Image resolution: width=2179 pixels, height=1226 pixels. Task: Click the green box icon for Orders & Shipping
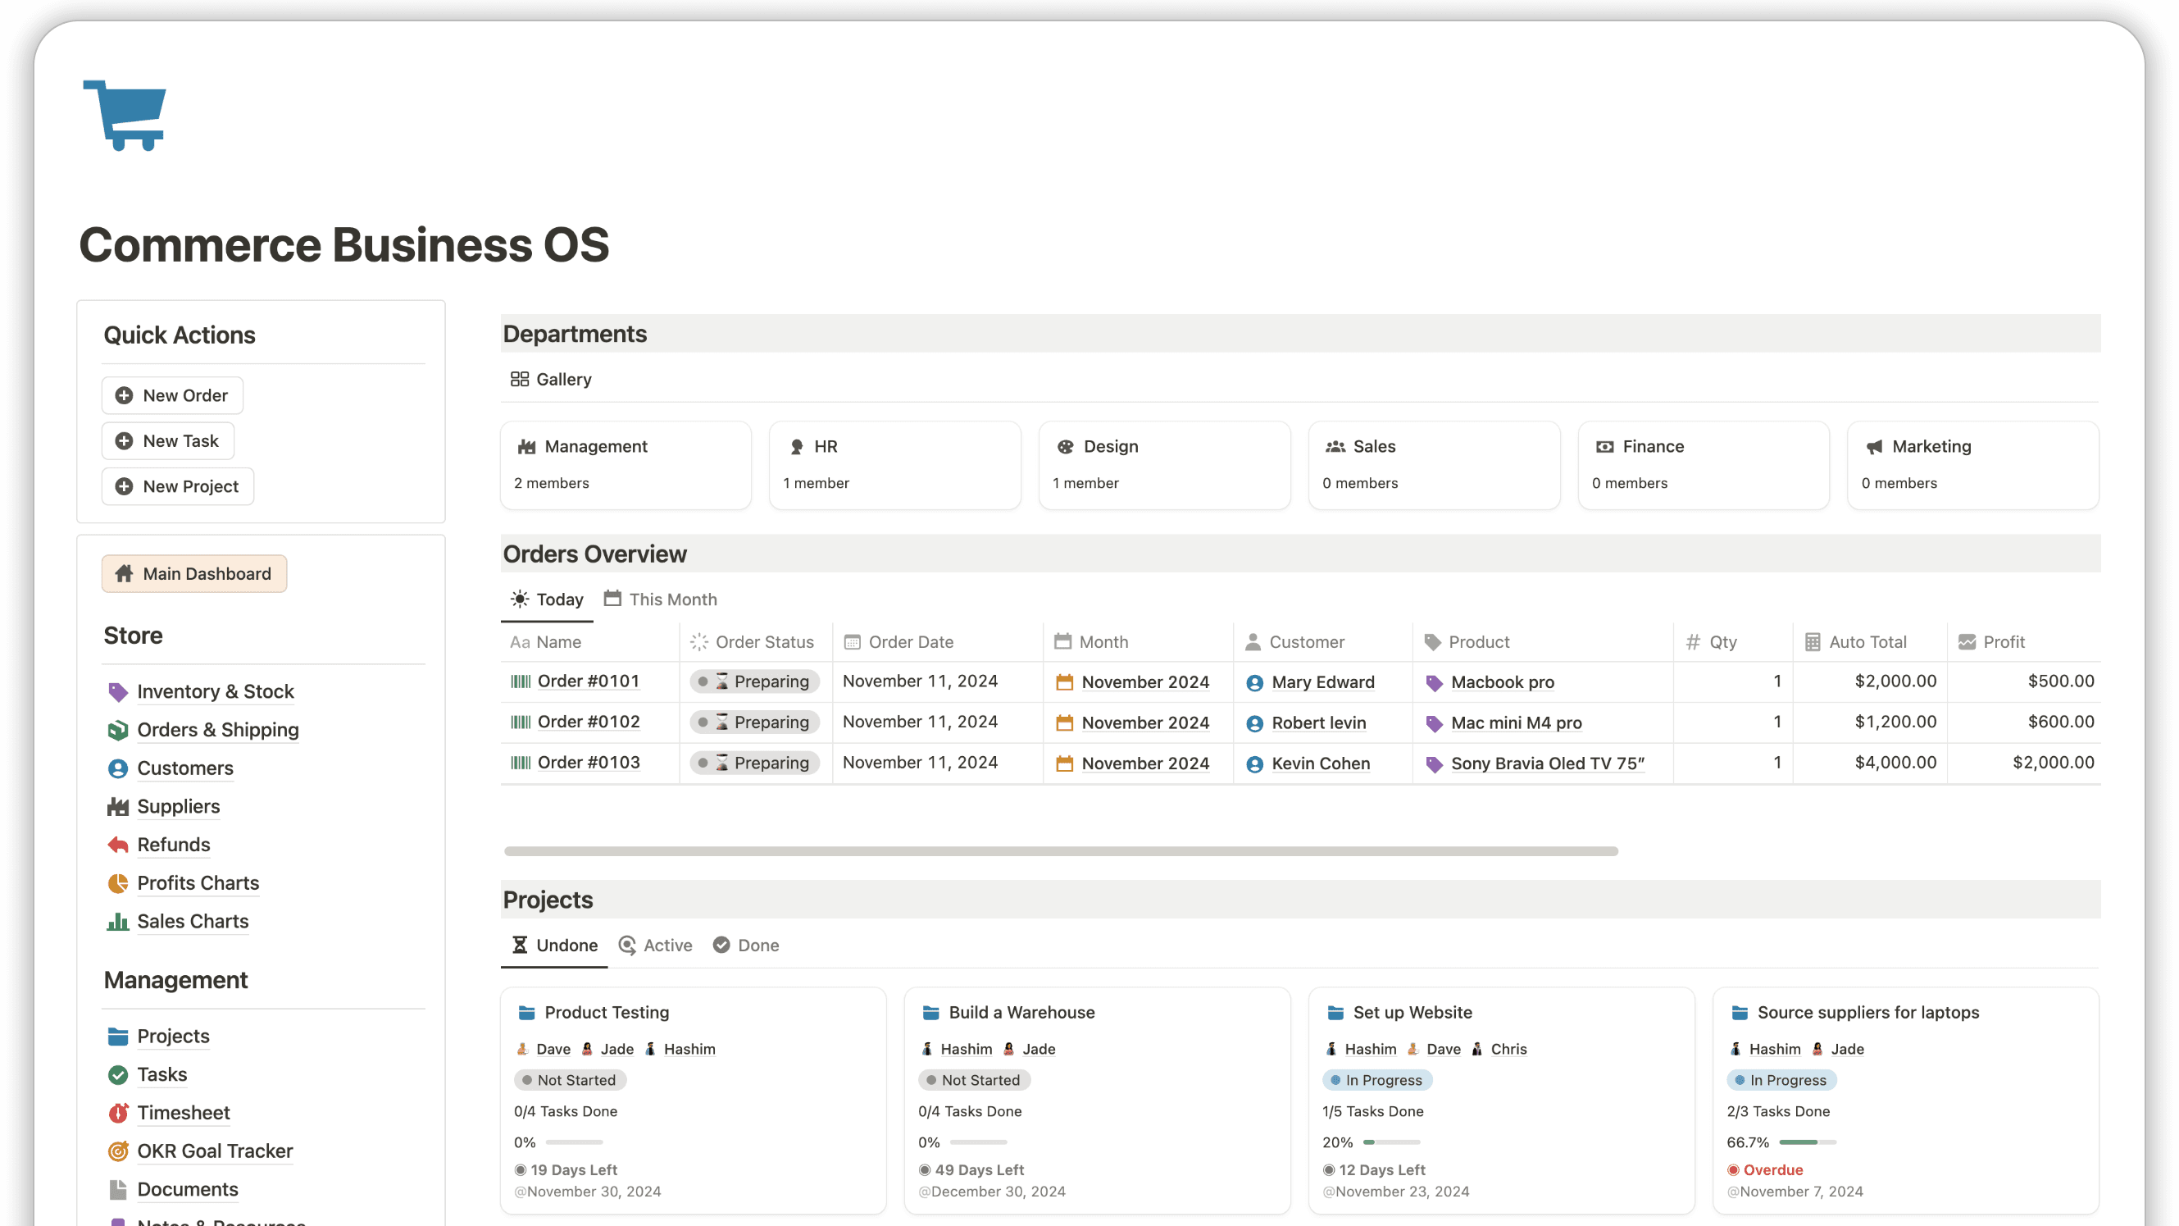coord(117,729)
